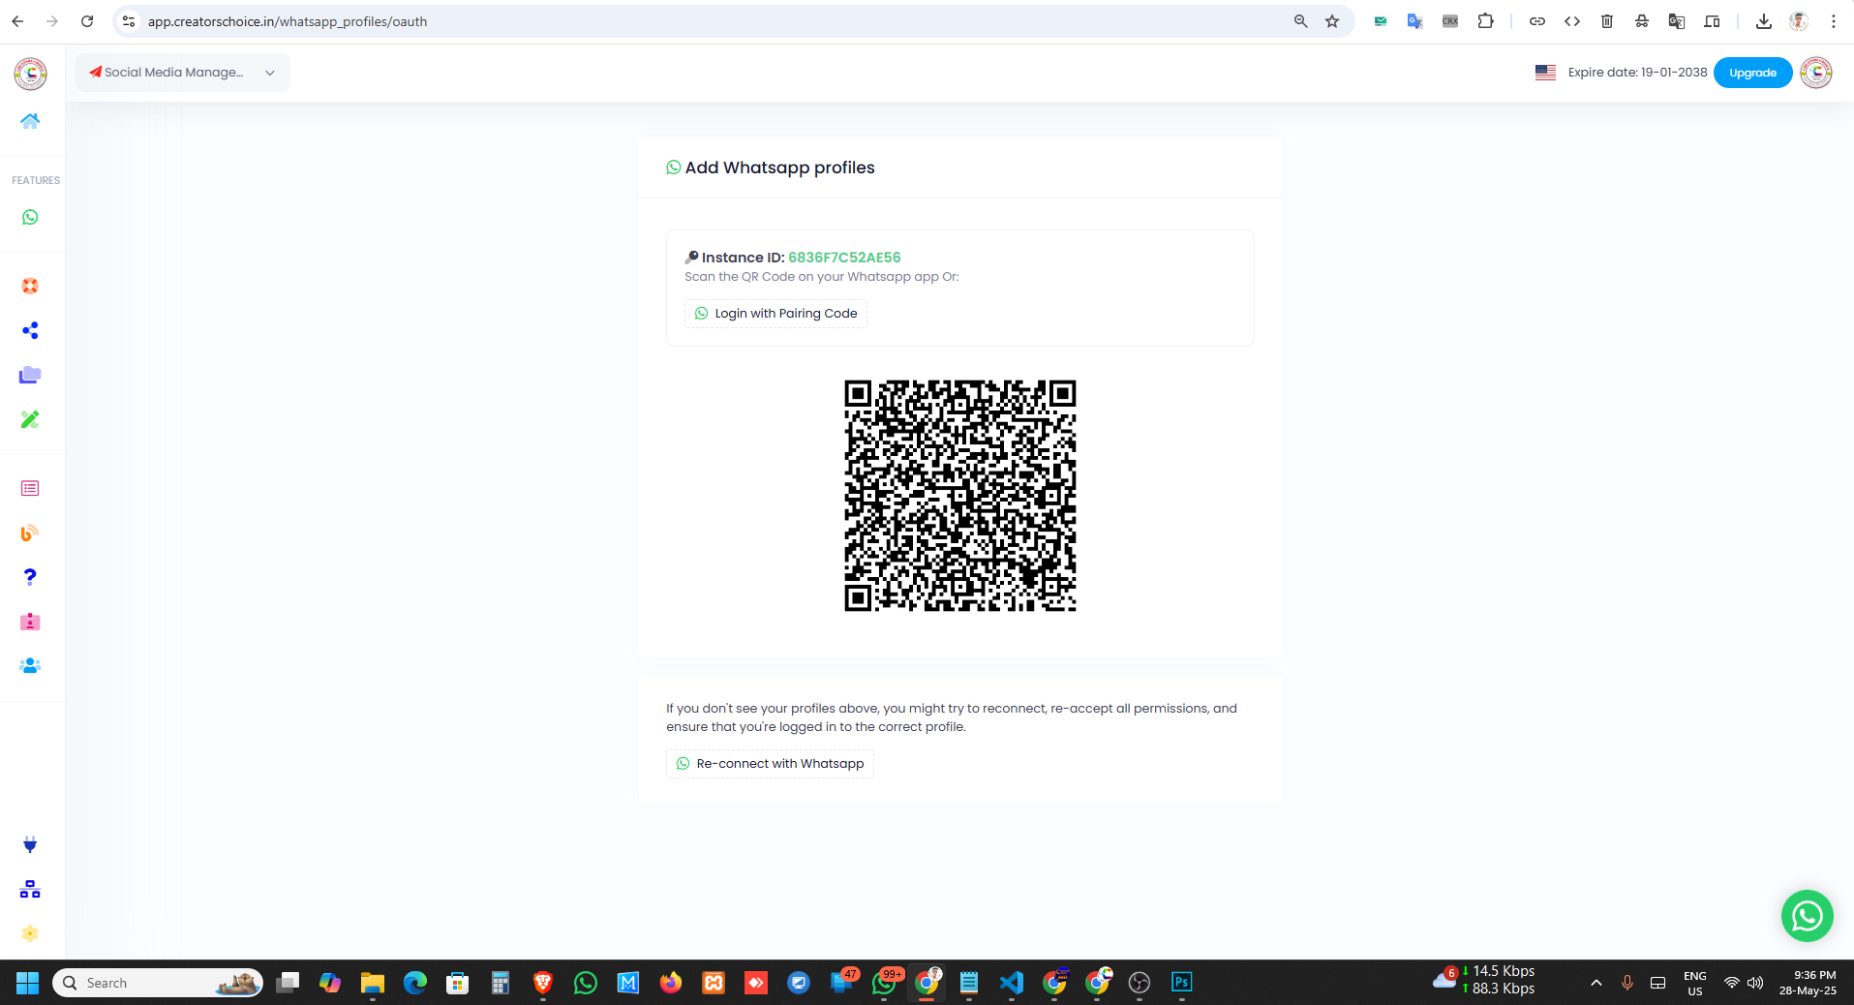Click the taskbar clock showing 9:36 PM
The height and width of the screenshot is (1005, 1854).
1808,983
